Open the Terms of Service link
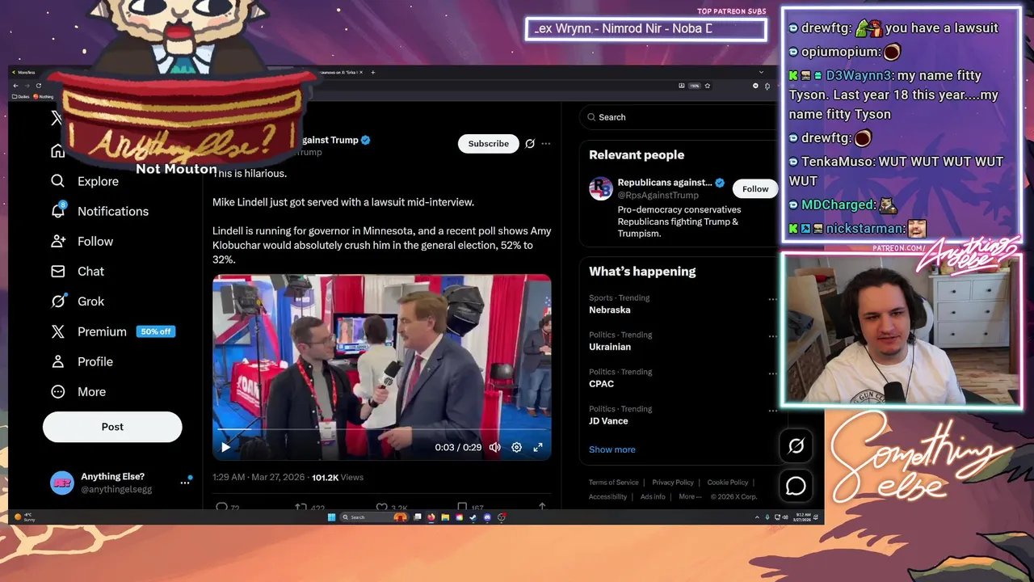Viewport: 1034px width, 582px height. tap(613, 483)
